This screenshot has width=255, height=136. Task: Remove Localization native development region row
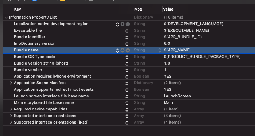pyautogui.click(x=128, y=24)
